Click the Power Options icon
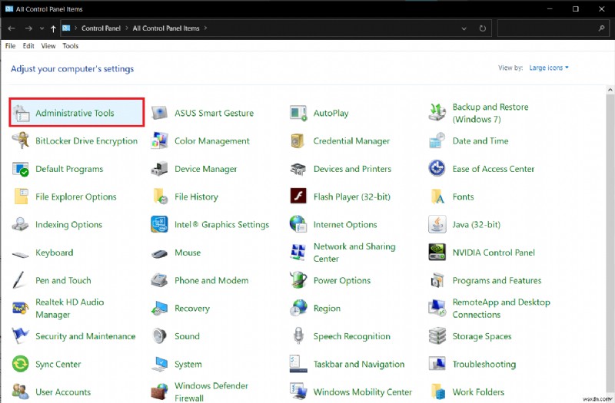The height and width of the screenshot is (403, 615). 298,281
